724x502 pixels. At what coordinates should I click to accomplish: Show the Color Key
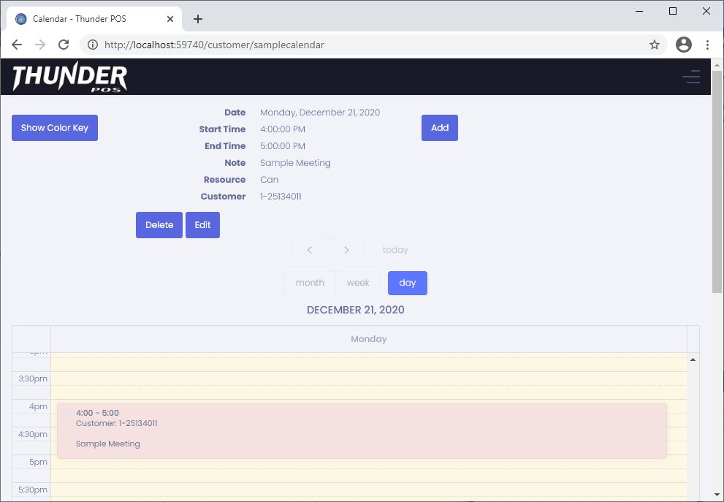pos(55,128)
